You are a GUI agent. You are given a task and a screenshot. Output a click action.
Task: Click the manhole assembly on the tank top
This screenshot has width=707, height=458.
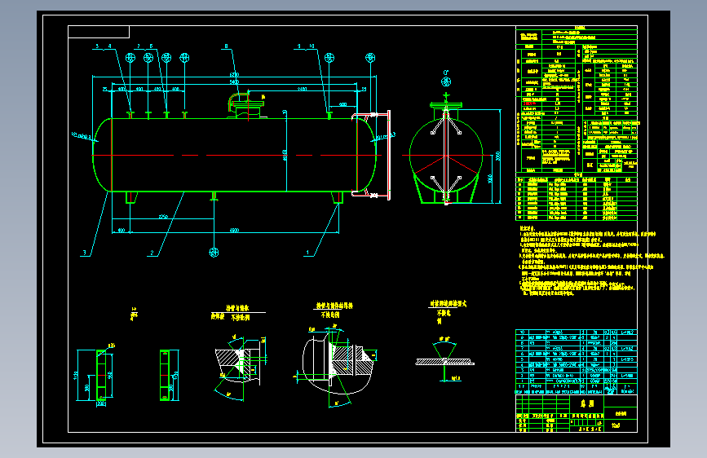point(245,106)
